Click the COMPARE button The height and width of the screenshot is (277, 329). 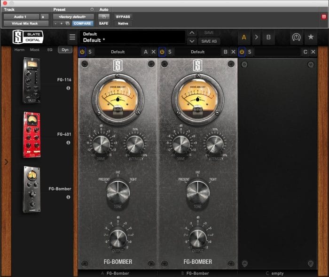(82, 23)
